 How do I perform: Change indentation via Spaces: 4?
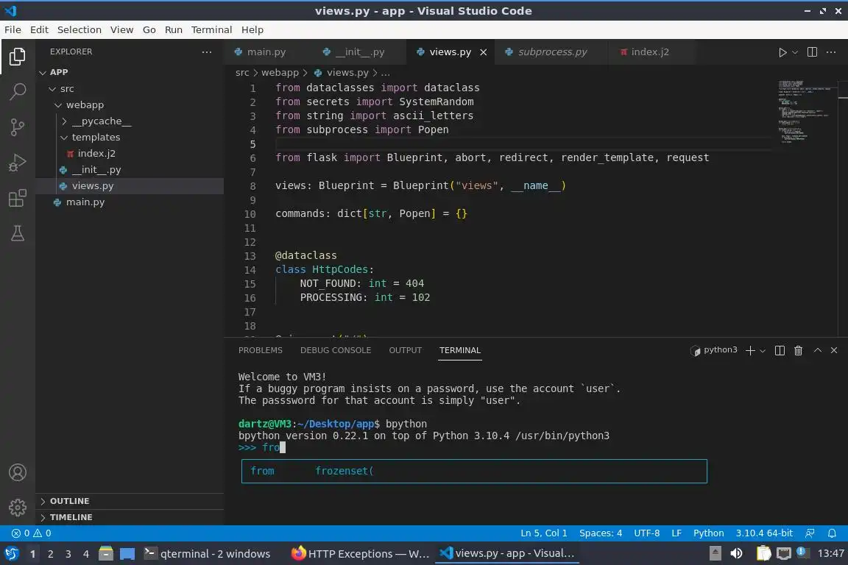(601, 533)
